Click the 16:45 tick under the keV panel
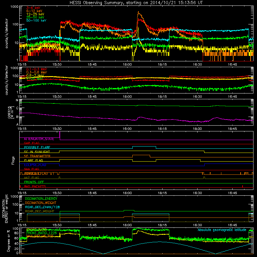Screen dimensions: 257x257 232,65
